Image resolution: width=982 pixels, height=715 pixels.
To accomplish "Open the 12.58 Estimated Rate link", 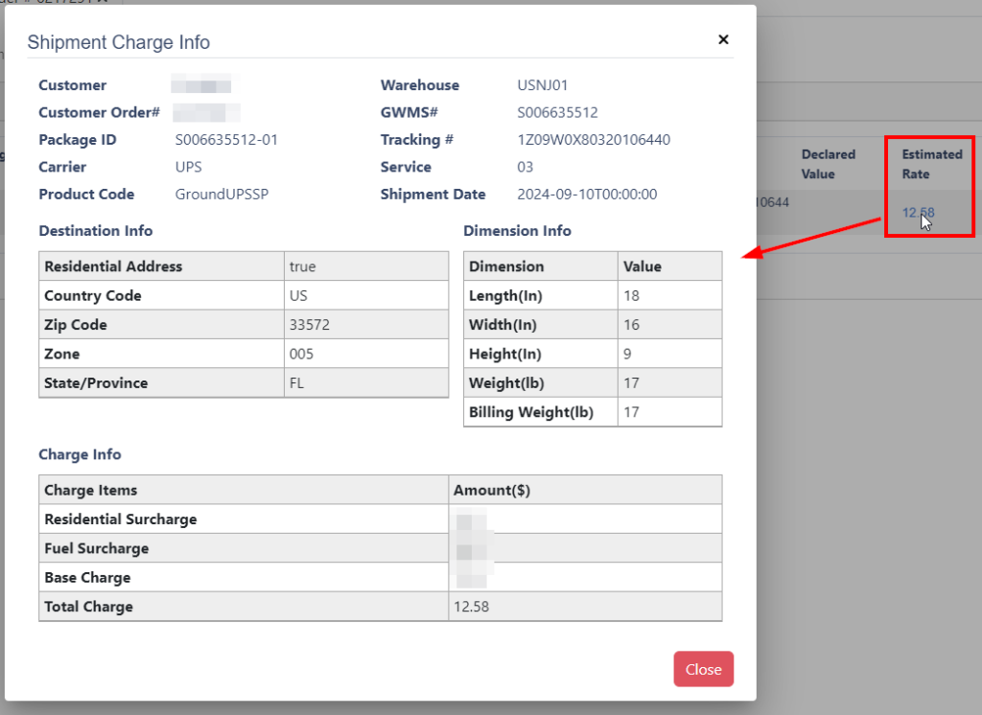I will [918, 212].
